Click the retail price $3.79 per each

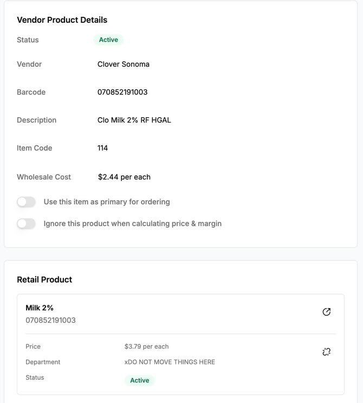[146, 347]
